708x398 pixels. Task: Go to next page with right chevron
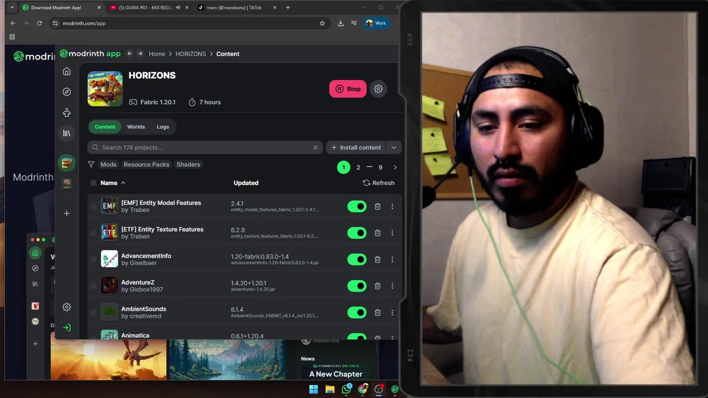pyautogui.click(x=395, y=167)
